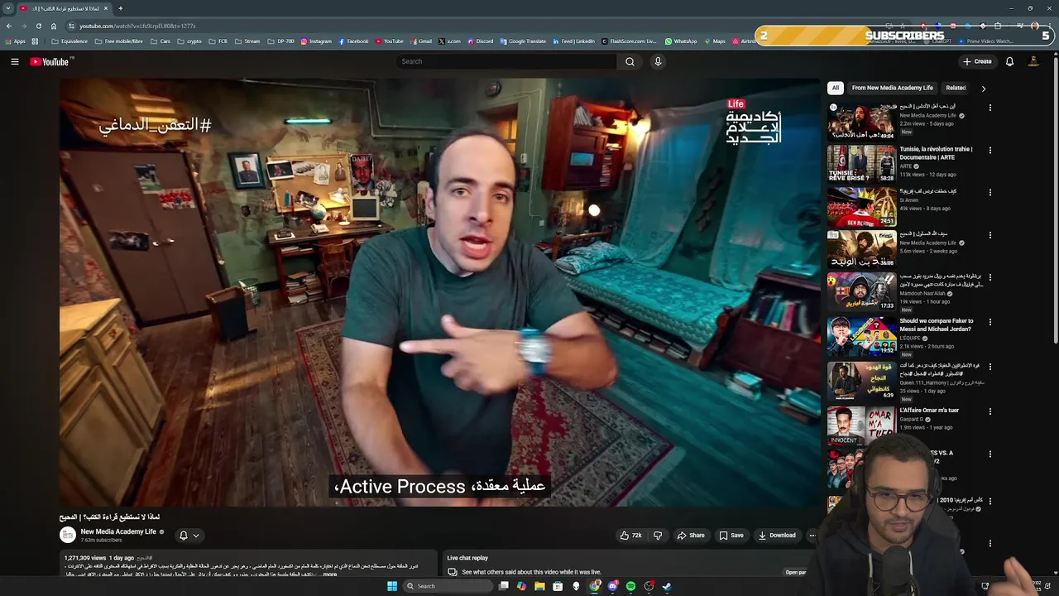This screenshot has width=1059, height=596.
Task: Open Steam from the taskbar
Action: (x=667, y=586)
